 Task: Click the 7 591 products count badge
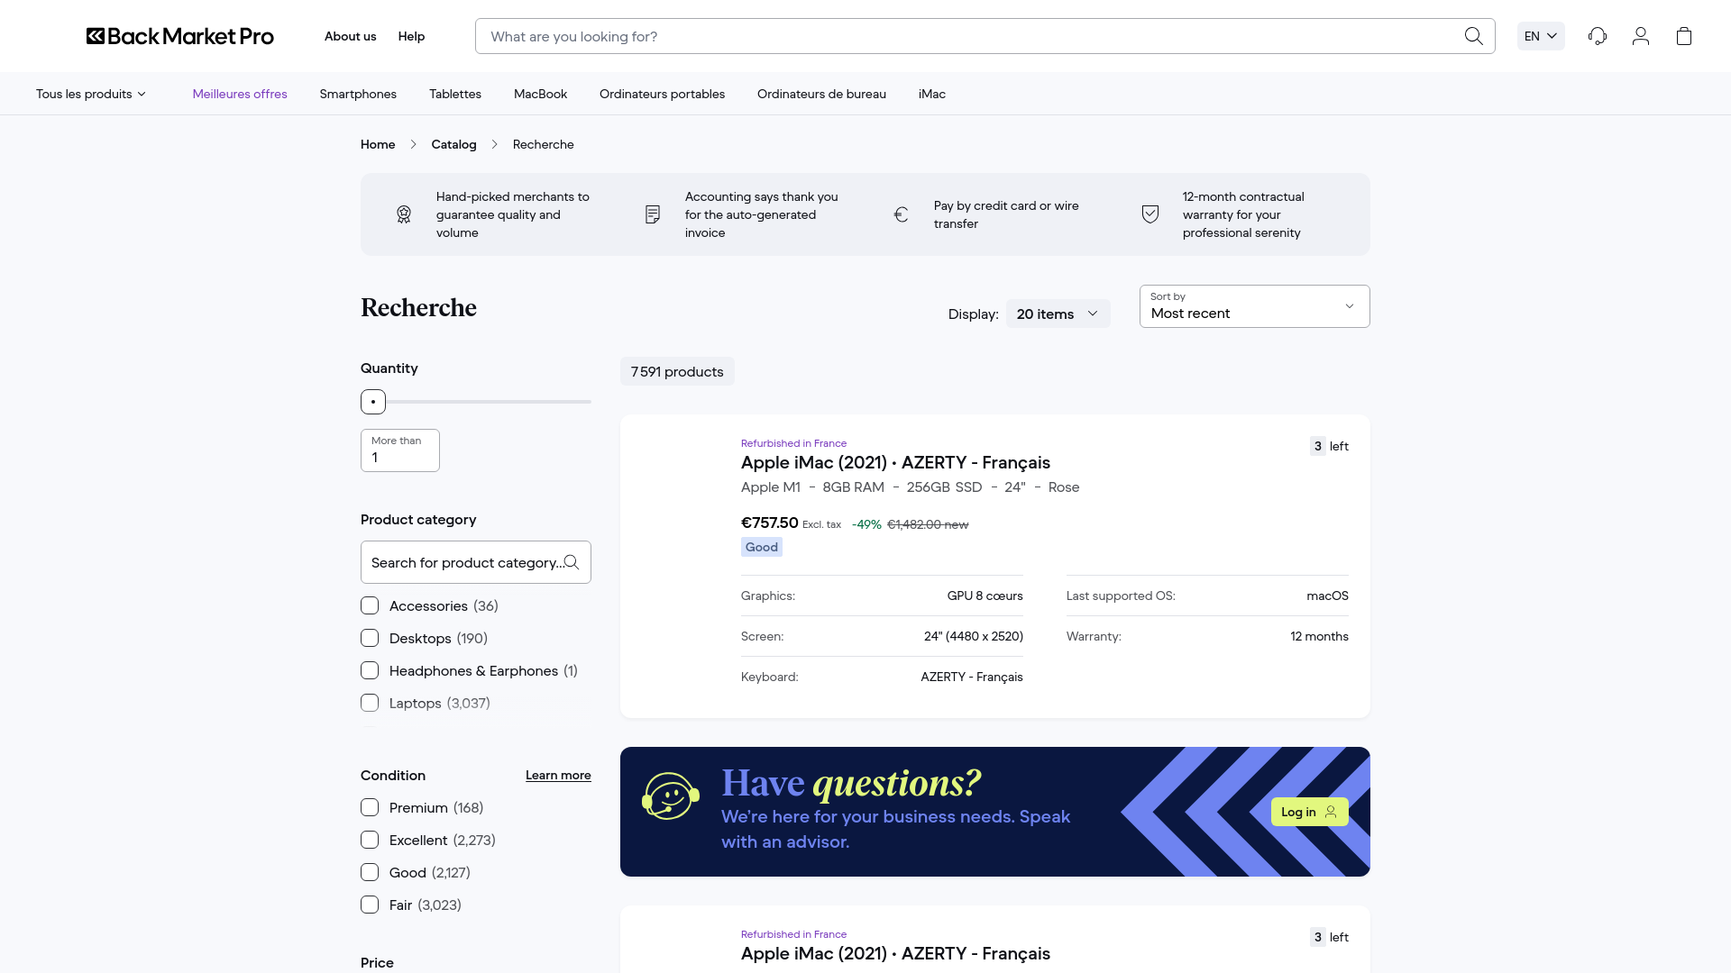677,371
